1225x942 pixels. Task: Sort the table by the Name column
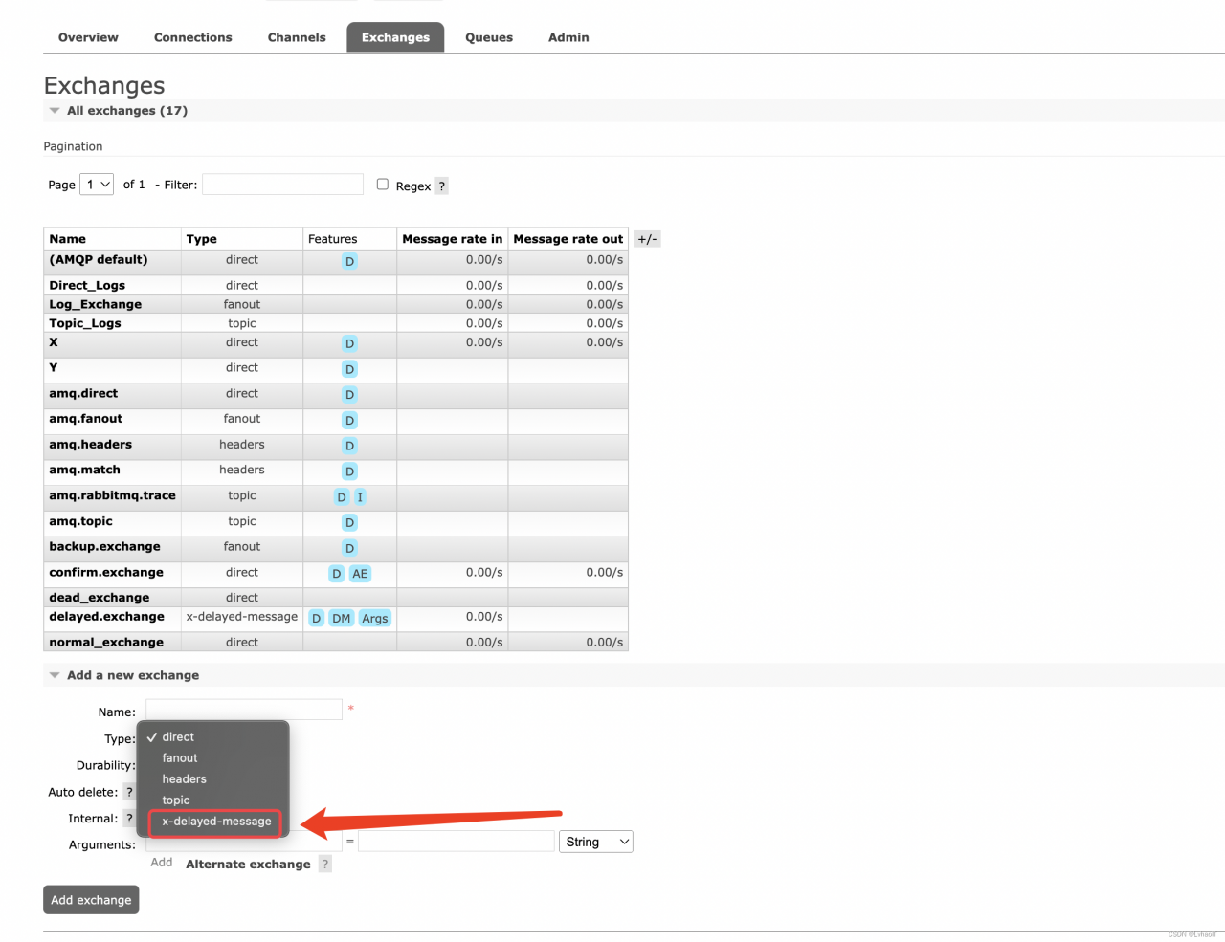pos(67,239)
